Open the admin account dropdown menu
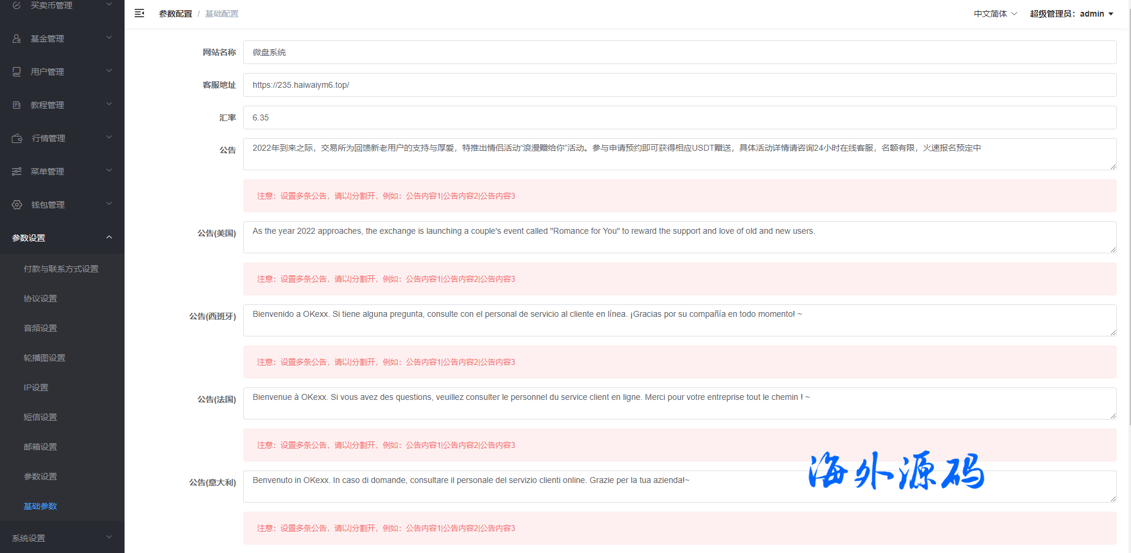This screenshot has height=553, width=1131. [x=1072, y=14]
